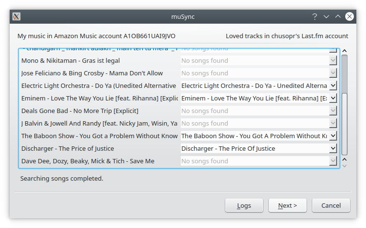
Task: Close the muSync window
Action: coord(350,16)
